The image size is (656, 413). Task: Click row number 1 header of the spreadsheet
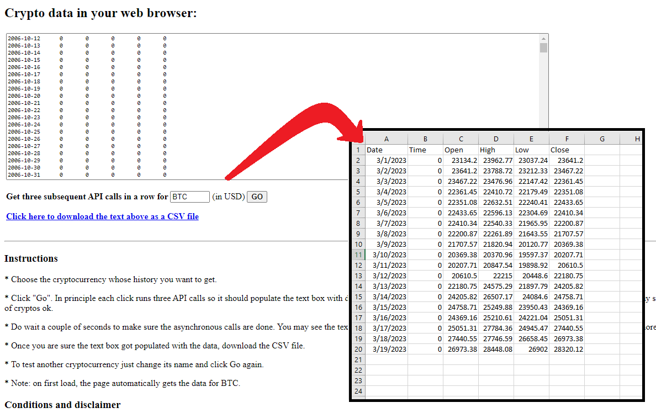click(x=358, y=150)
